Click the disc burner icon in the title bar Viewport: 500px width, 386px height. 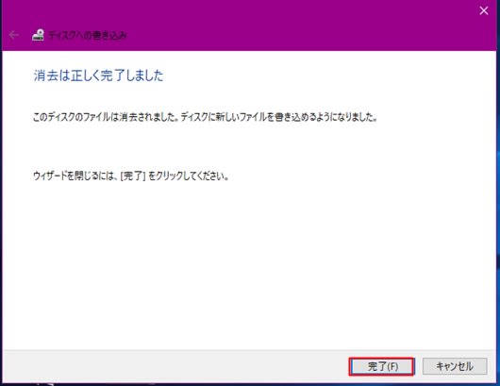(38, 35)
